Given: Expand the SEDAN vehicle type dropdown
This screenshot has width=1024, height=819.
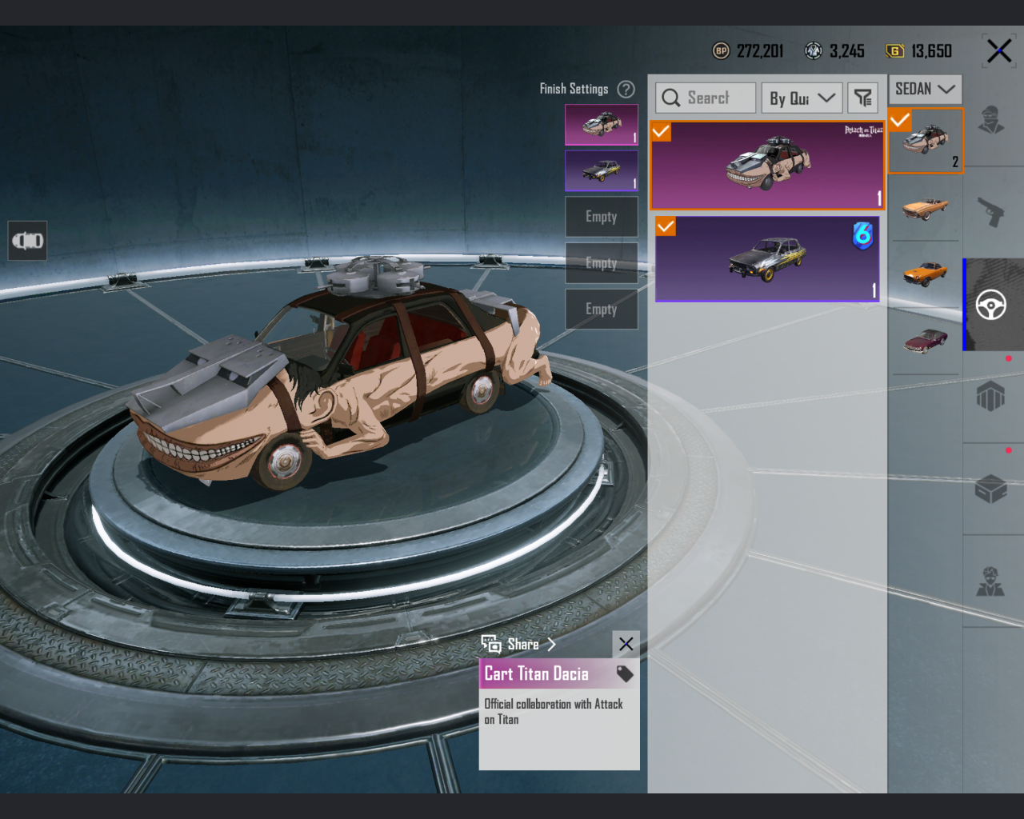Looking at the screenshot, I should tap(925, 89).
